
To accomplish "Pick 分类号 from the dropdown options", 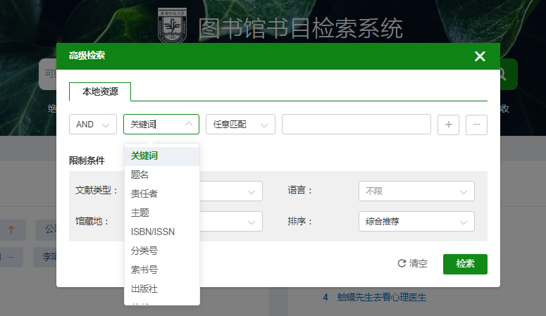I will coord(144,251).
